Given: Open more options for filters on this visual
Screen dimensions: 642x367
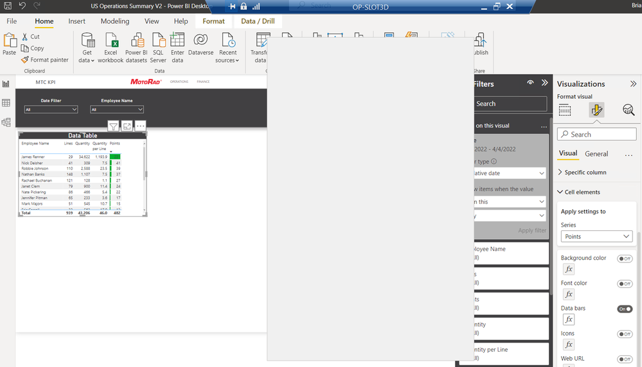Looking at the screenshot, I should 544,126.
